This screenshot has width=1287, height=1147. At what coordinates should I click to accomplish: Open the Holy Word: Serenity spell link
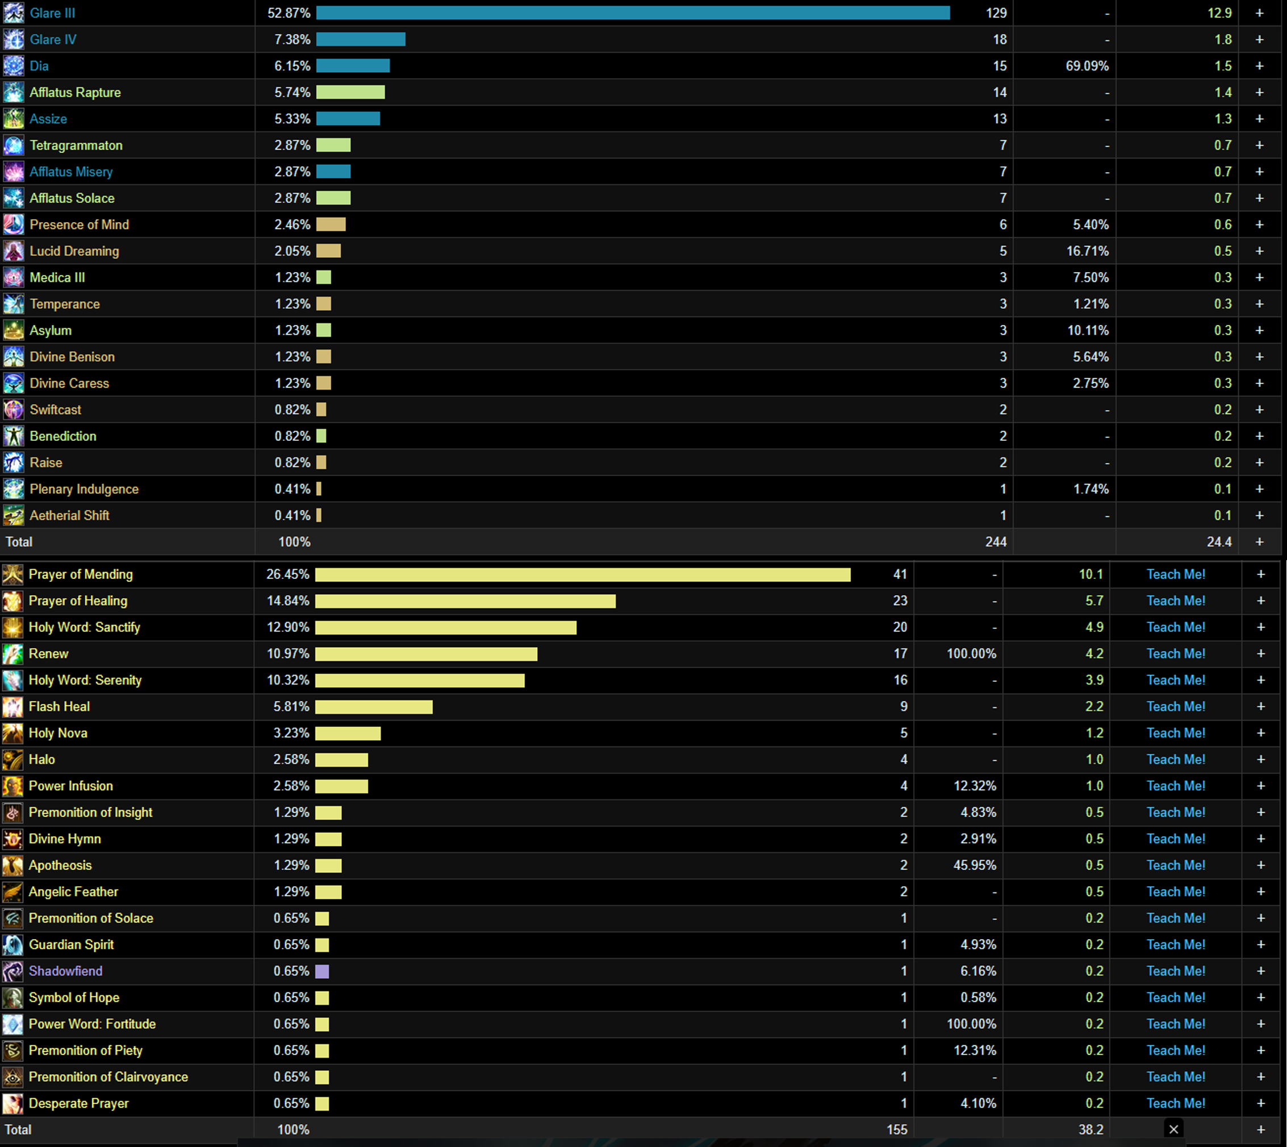pos(85,680)
